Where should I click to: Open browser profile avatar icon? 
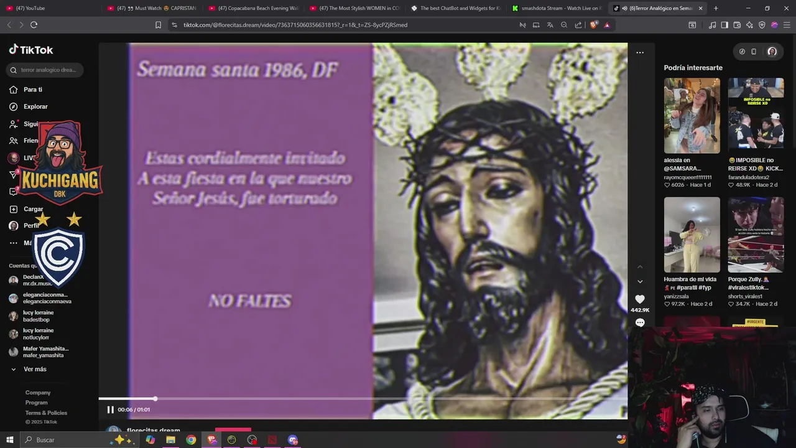click(x=774, y=25)
